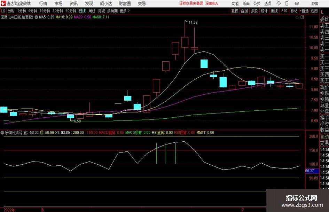The height and width of the screenshot is (212, 329).
Task: Click the 叠加 overlay button
Action: (244, 11)
